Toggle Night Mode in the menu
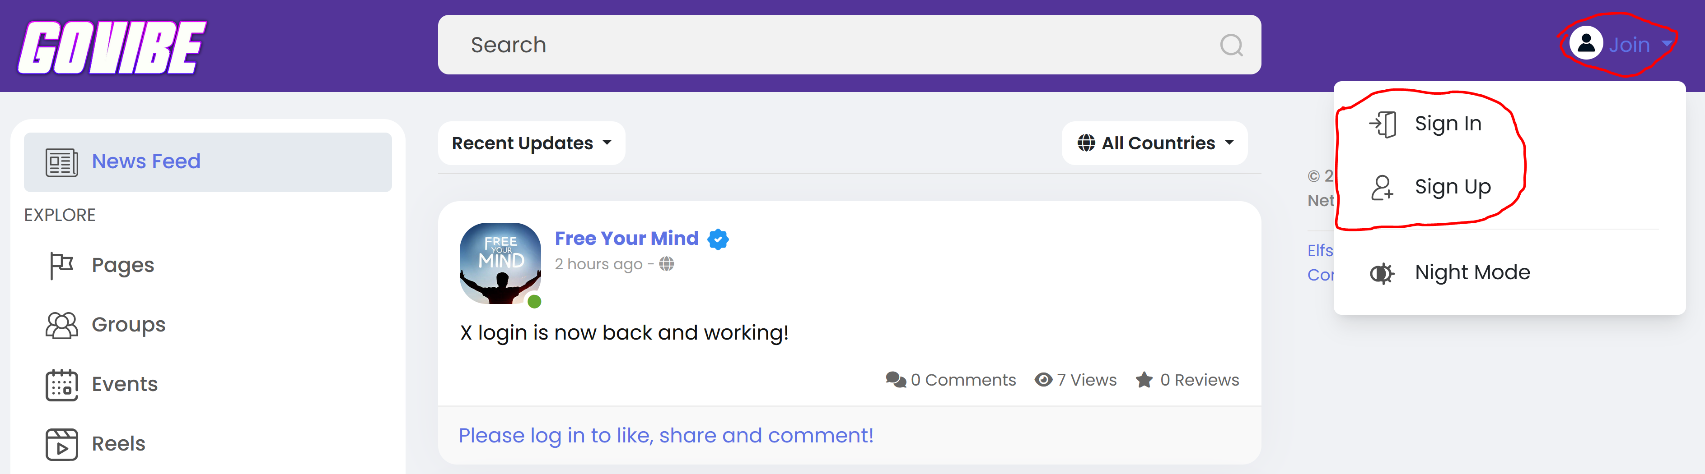Viewport: 1705px width, 474px height. tap(1471, 272)
